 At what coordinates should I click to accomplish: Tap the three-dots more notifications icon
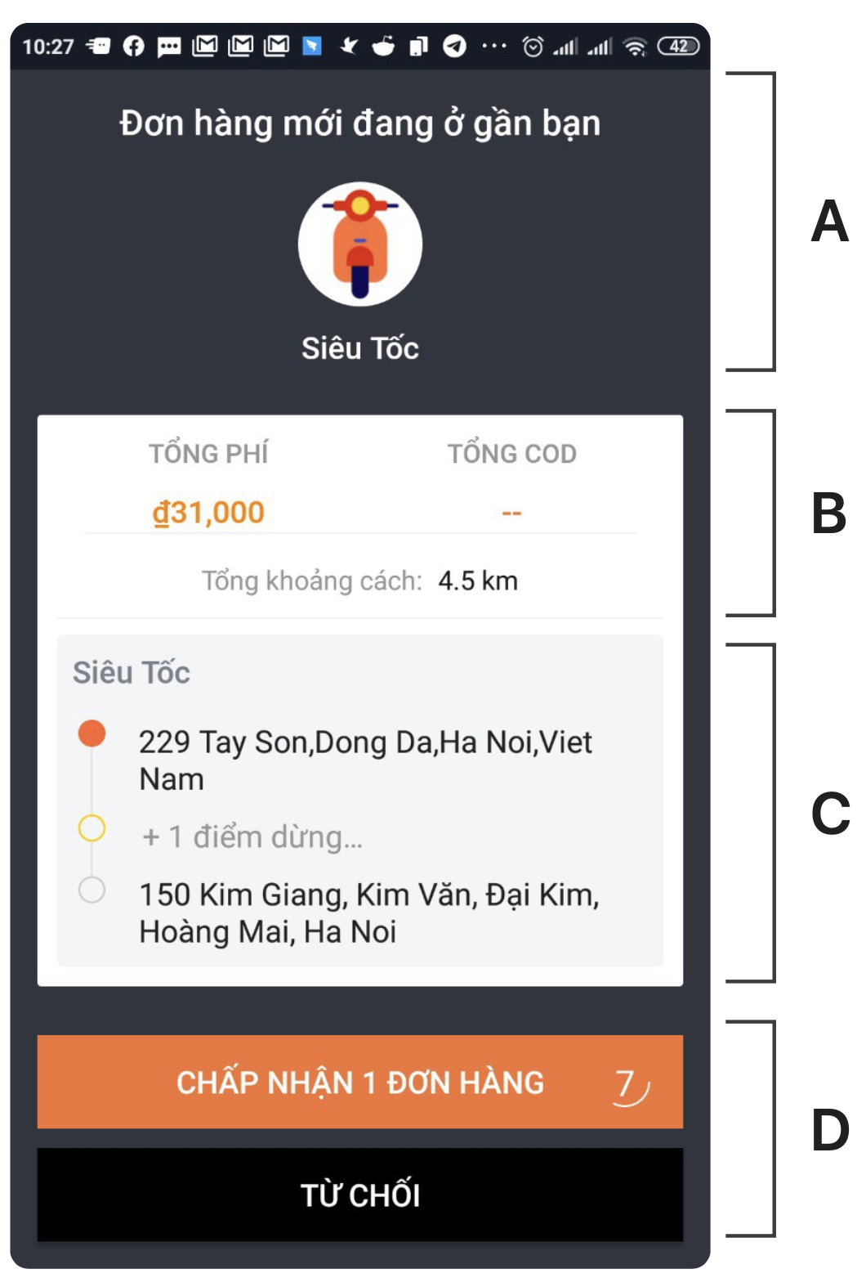tap(493, 47)
